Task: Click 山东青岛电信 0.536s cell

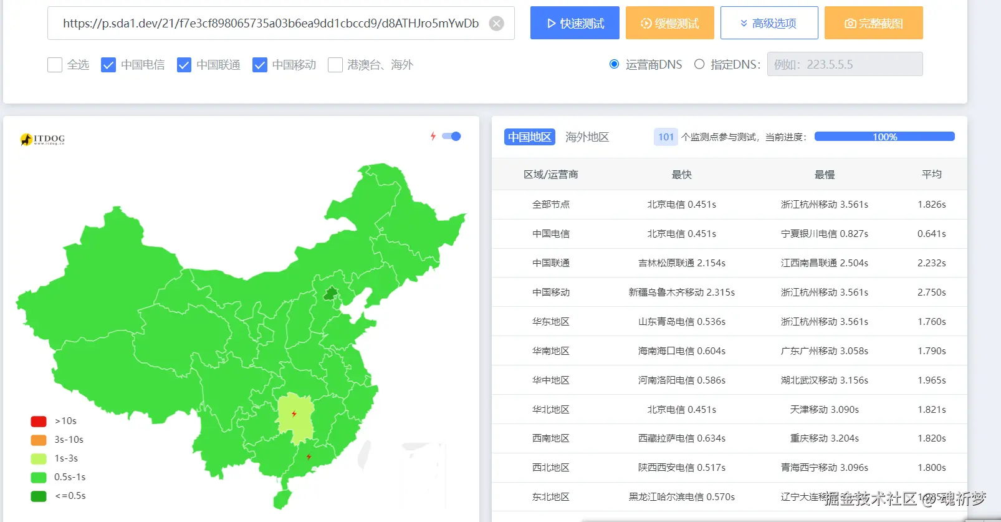Action: [681, 322]
